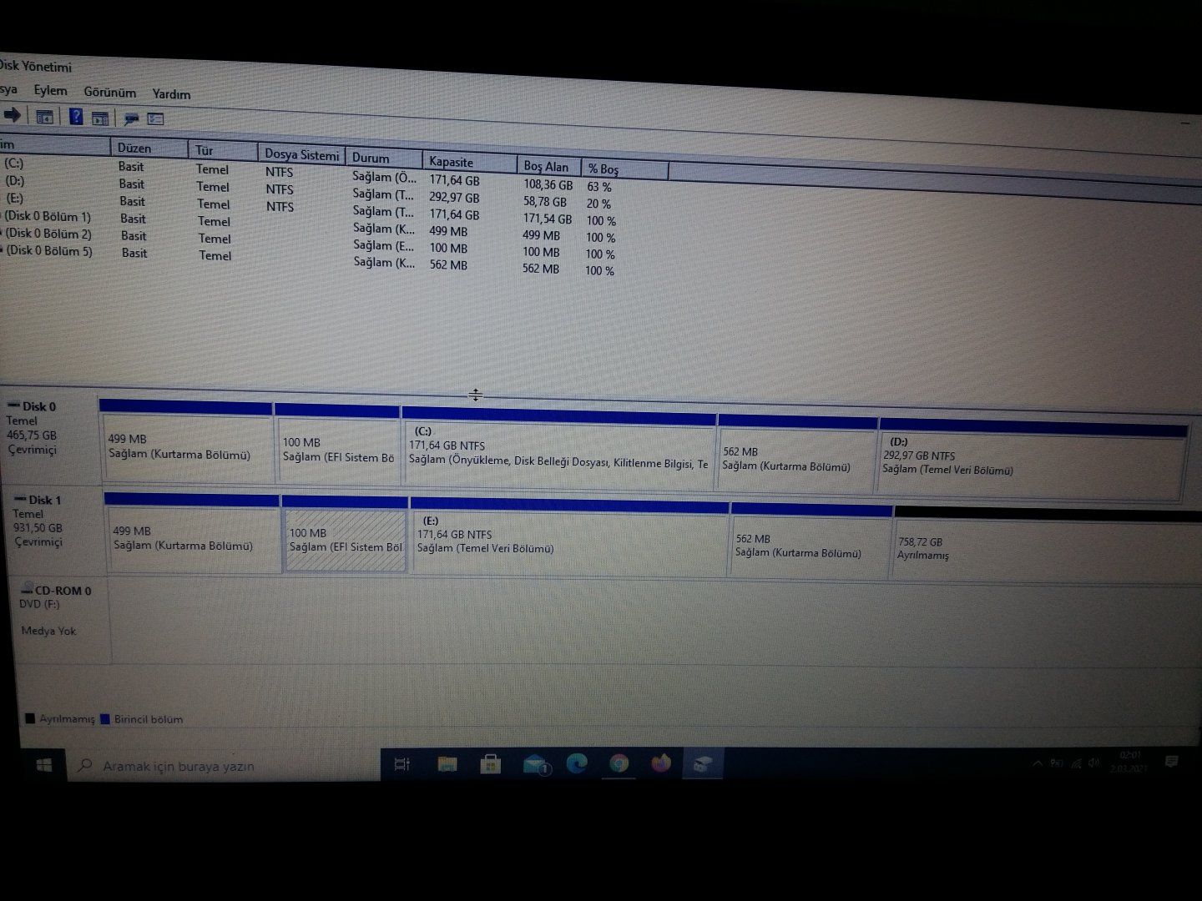The height and width of the screenshot is (901, 1202).
Task: Click the pane splitter handle between list and graph
Action: tap(475, 395)
